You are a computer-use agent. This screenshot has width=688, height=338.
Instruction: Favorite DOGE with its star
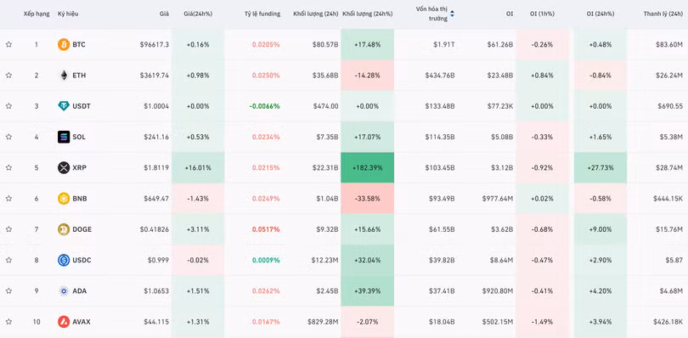[x=8, y=229]
